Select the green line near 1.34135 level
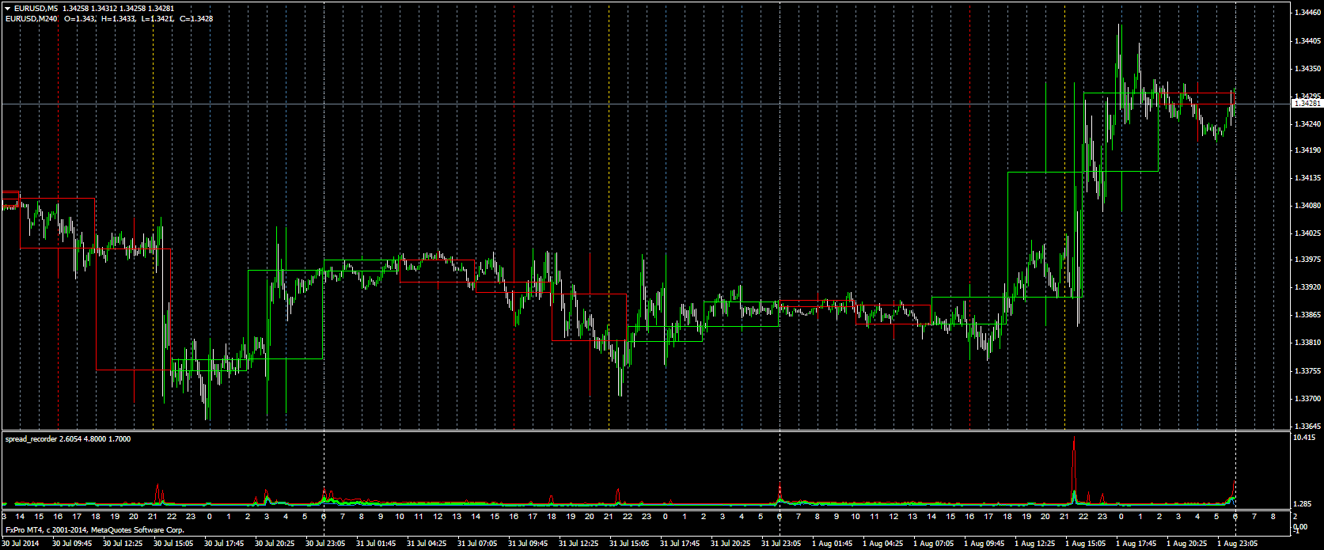This screenshot has height=550, width=1324. coord(1121,171)
